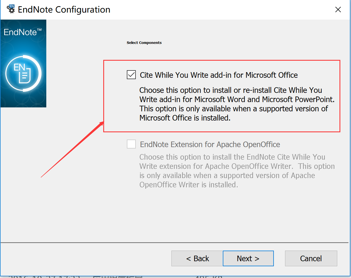Screen dimensions: 351x278
Task: Click the 'EndNote Configuration' title text
Action: 64,10
